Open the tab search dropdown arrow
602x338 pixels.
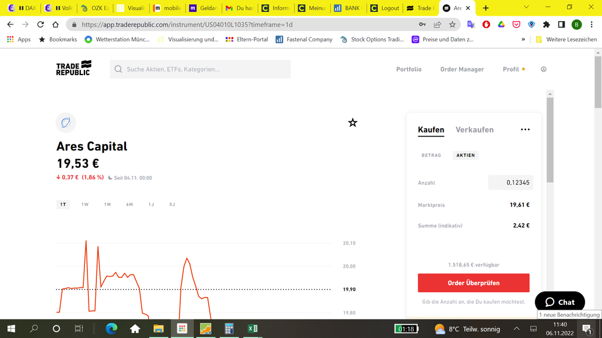click(x=526, y=8)
